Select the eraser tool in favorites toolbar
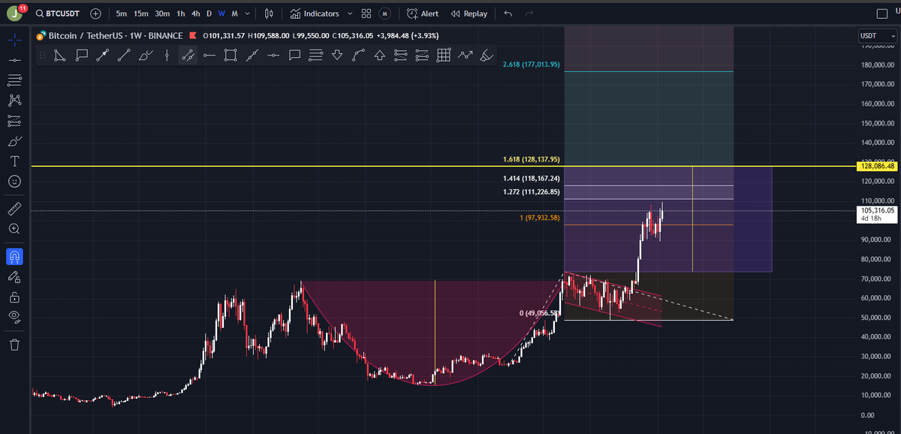Screen dimensions: 901x434 tap(487, 55)
